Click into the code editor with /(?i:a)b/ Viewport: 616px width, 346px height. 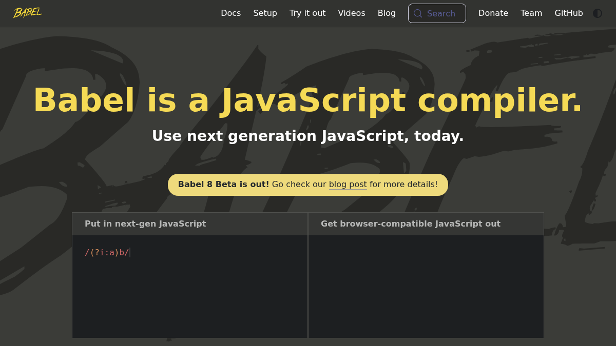pos(190,287)
